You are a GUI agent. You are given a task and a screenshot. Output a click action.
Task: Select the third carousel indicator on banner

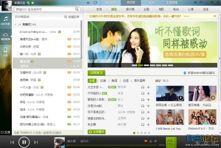[147, 65]
